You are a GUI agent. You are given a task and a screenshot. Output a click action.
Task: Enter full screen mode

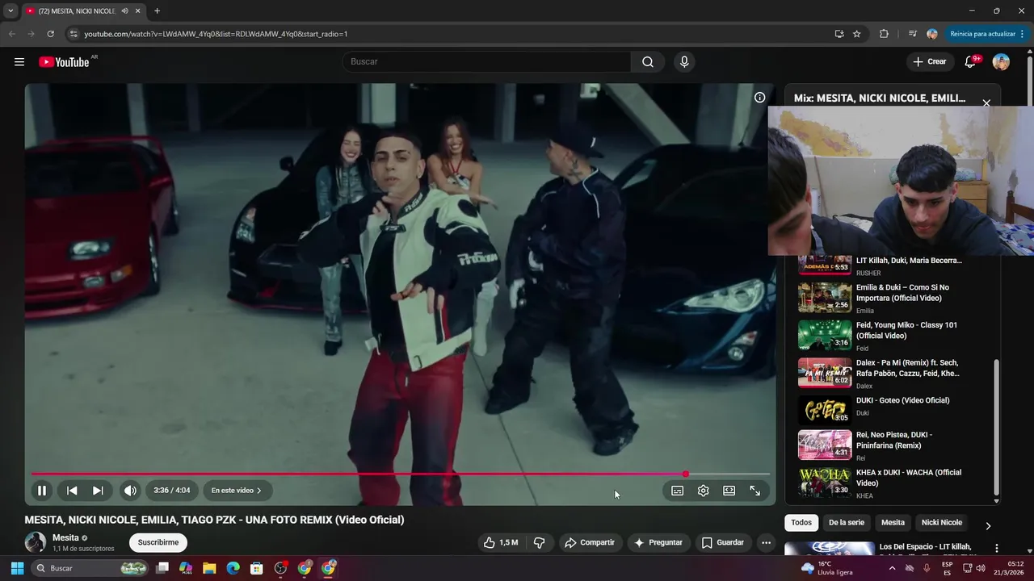tap(755, 491)
